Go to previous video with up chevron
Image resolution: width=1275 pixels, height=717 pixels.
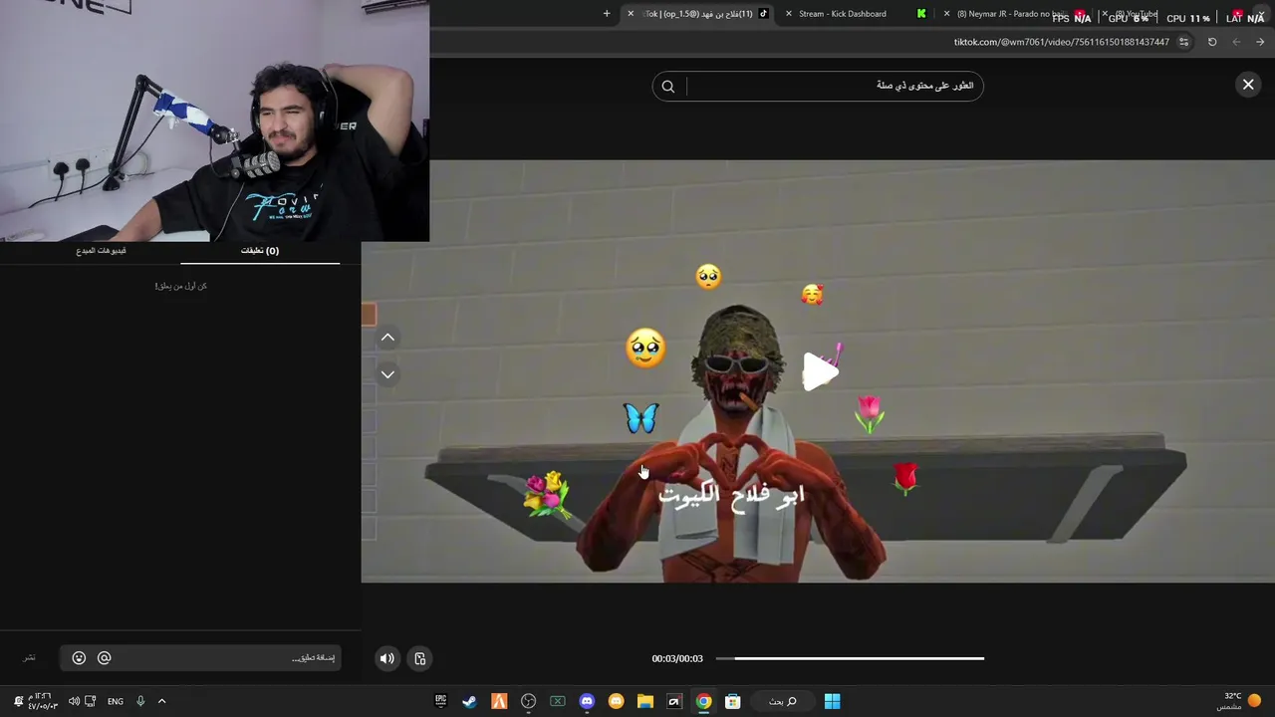pos(387,338)
